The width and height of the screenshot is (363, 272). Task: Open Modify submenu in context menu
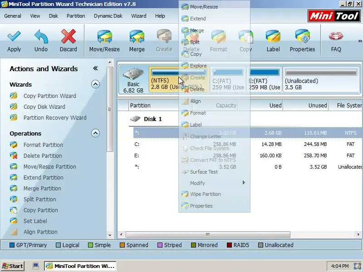(214, 183)
